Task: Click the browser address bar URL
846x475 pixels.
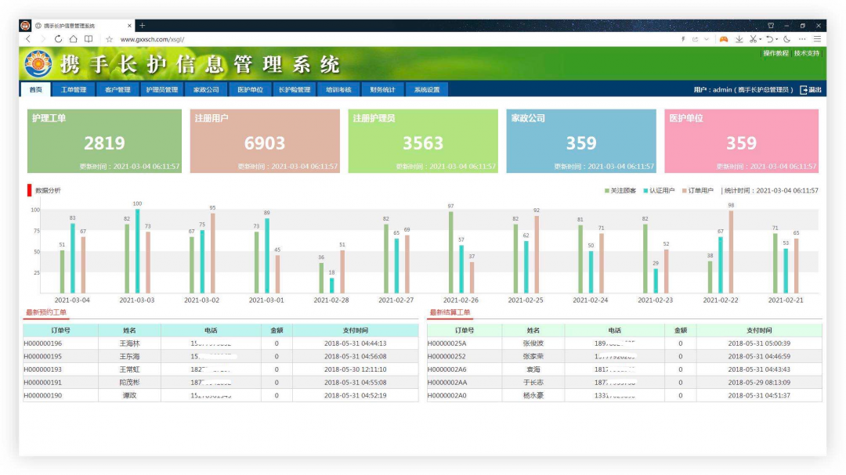Action: (x=153, y=39)
